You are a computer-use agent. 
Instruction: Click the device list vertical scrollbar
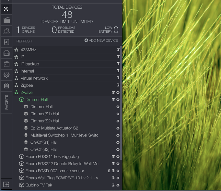(121, 103)
